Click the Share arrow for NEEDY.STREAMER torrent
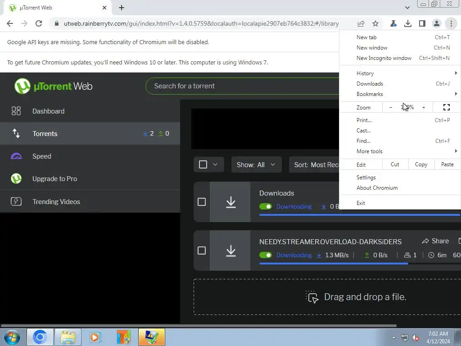Viewport: 461px width, 346px height. click(x=435, y=241)
